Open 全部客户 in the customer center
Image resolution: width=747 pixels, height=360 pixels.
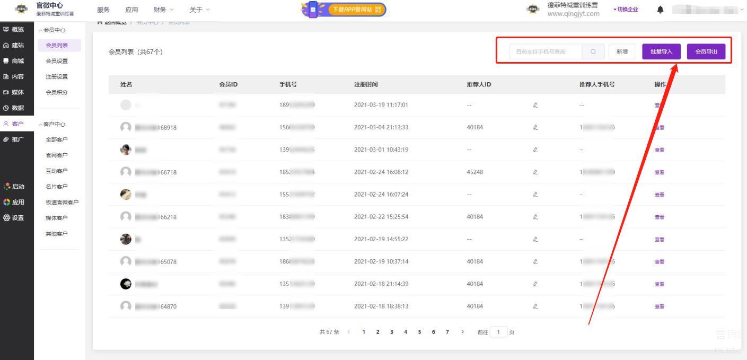click(57, 139)
